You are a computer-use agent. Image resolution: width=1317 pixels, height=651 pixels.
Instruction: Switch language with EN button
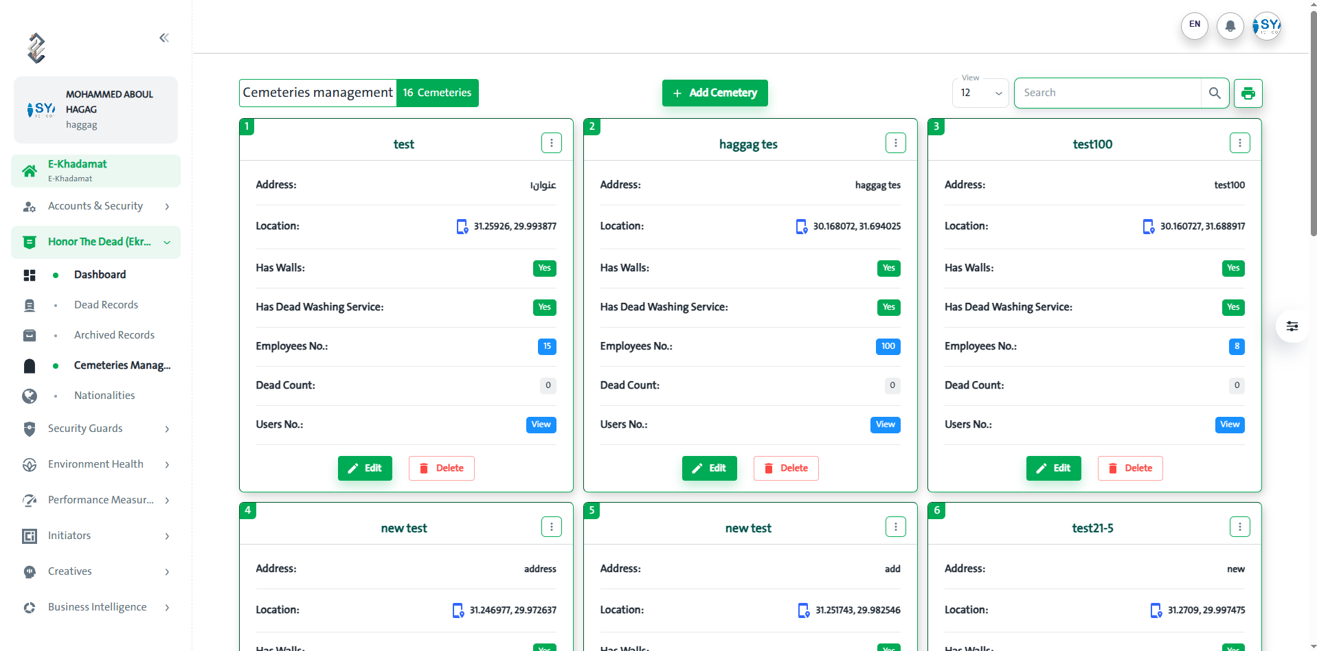pyautogui.click(x=1194, y=25)
